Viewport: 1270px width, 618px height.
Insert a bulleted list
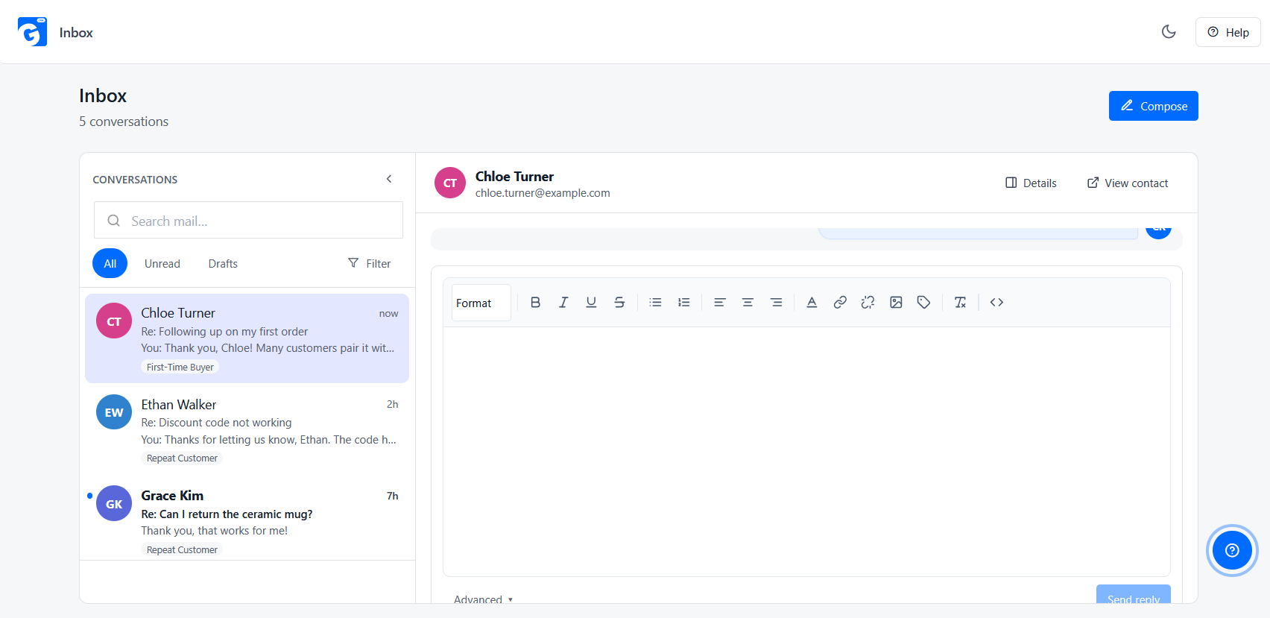655,302
